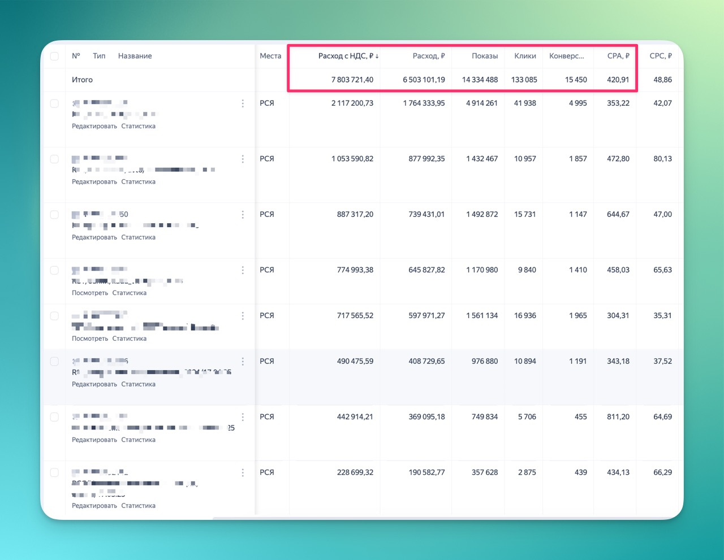Screen dimensions: 724x560
Task: Click more options for 774 993,38 campaign
Action: click(x=243, y=270)
